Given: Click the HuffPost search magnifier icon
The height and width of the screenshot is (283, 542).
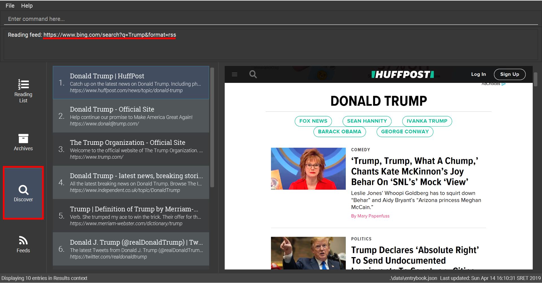Looking at the screenshot, I should pyautogui.click(x=253, y=74).
